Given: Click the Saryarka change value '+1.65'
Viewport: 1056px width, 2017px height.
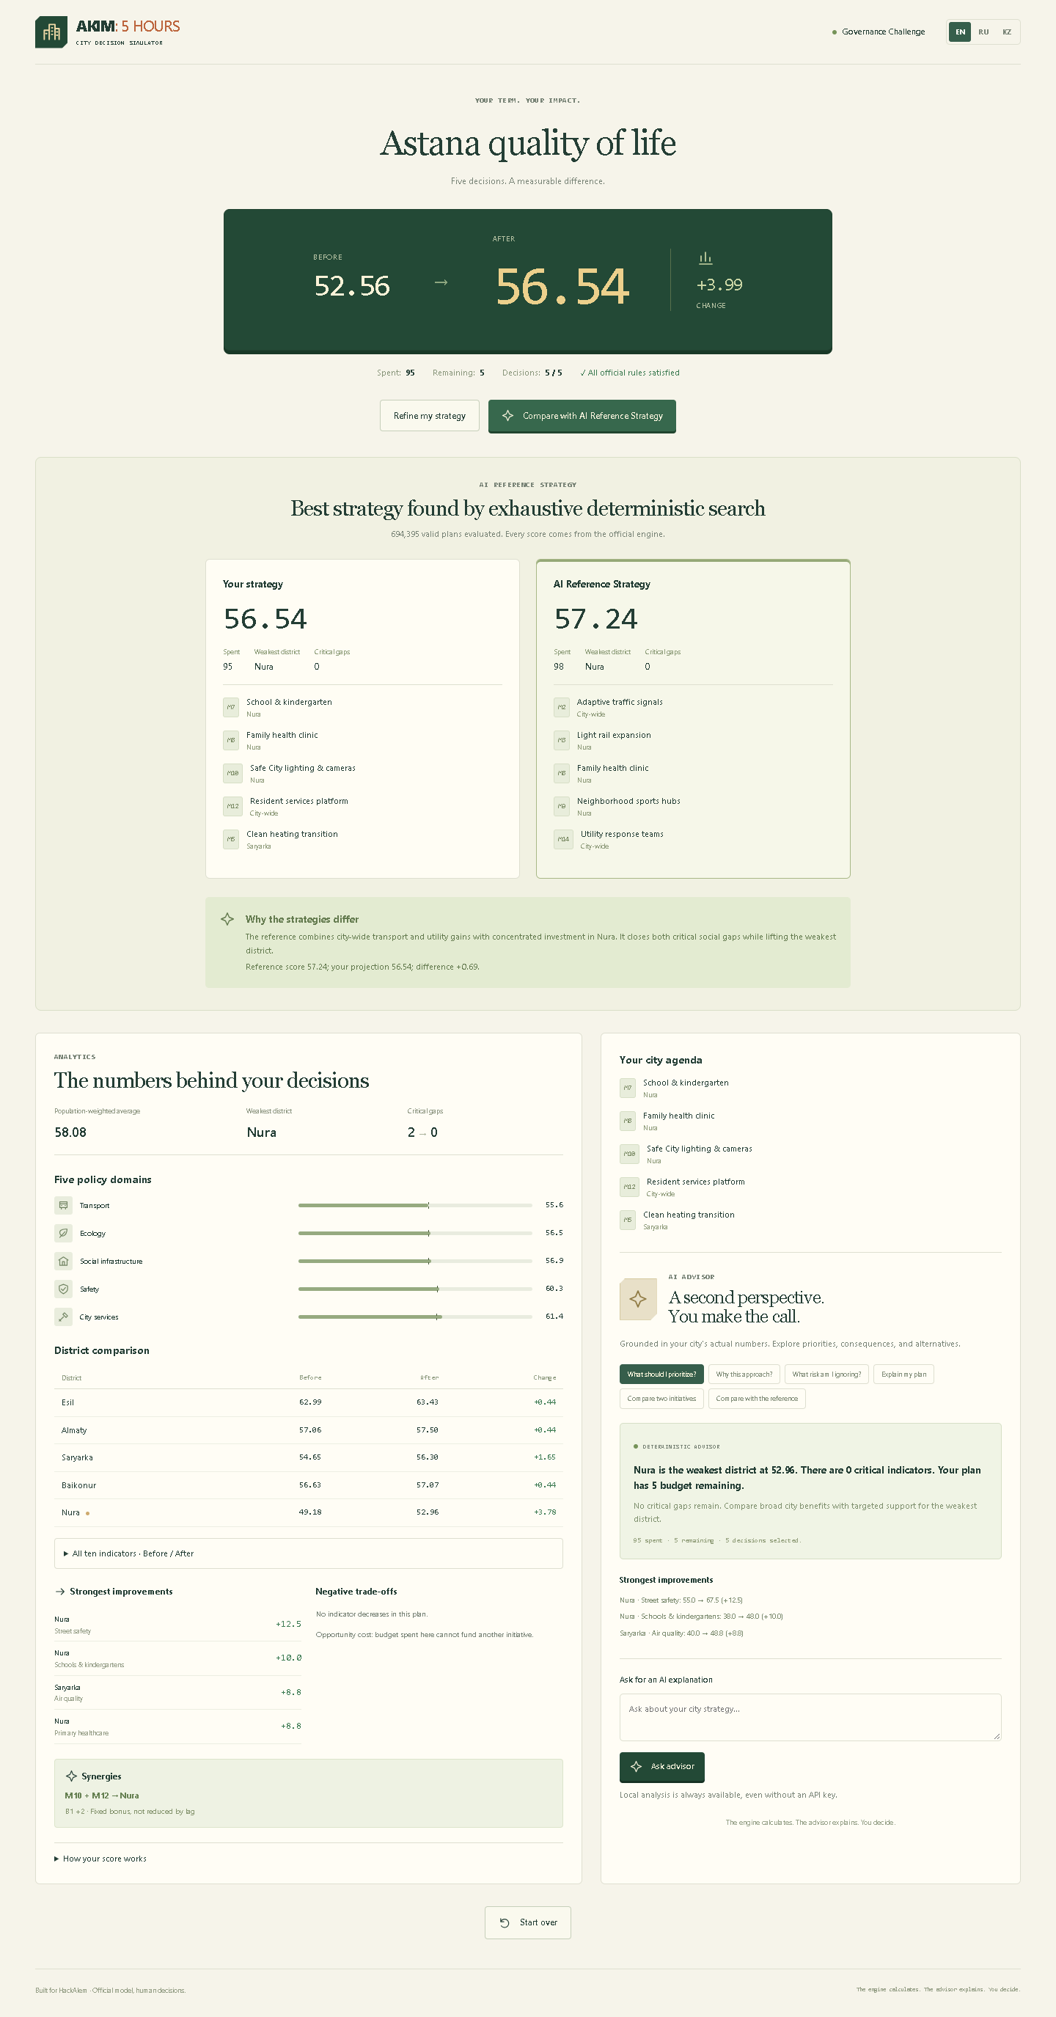Looking at the screenshot, I should click(545, 1457).
